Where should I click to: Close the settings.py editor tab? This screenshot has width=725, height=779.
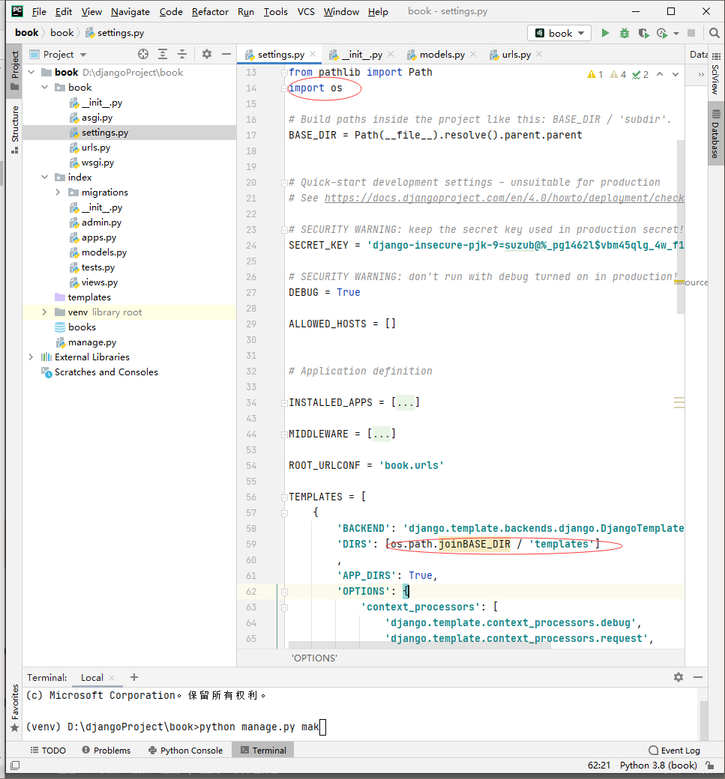point(313,54)
